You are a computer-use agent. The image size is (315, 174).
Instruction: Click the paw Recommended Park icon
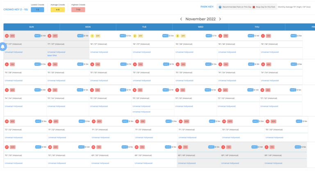[220, 7]
